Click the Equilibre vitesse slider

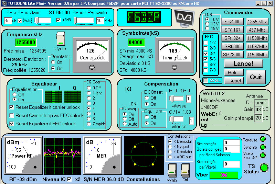point(177,120)
